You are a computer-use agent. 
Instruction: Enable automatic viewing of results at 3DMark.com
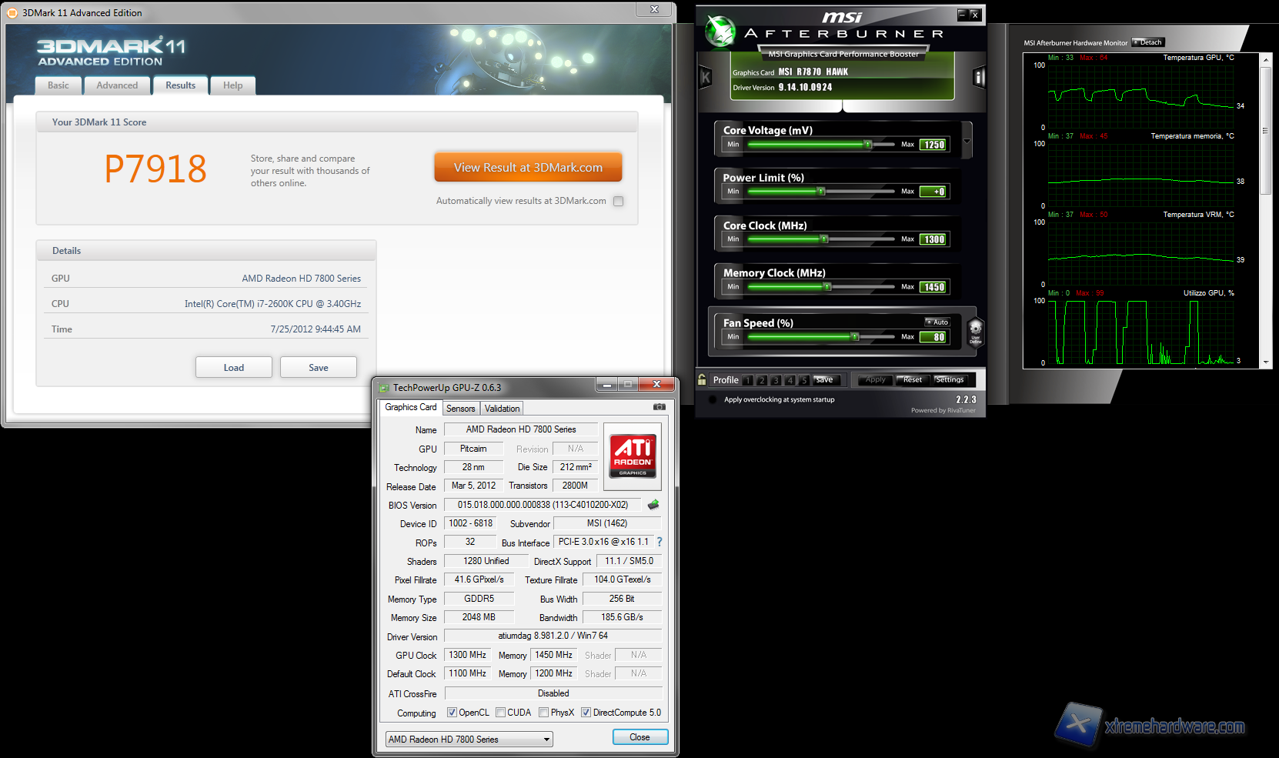618,201
